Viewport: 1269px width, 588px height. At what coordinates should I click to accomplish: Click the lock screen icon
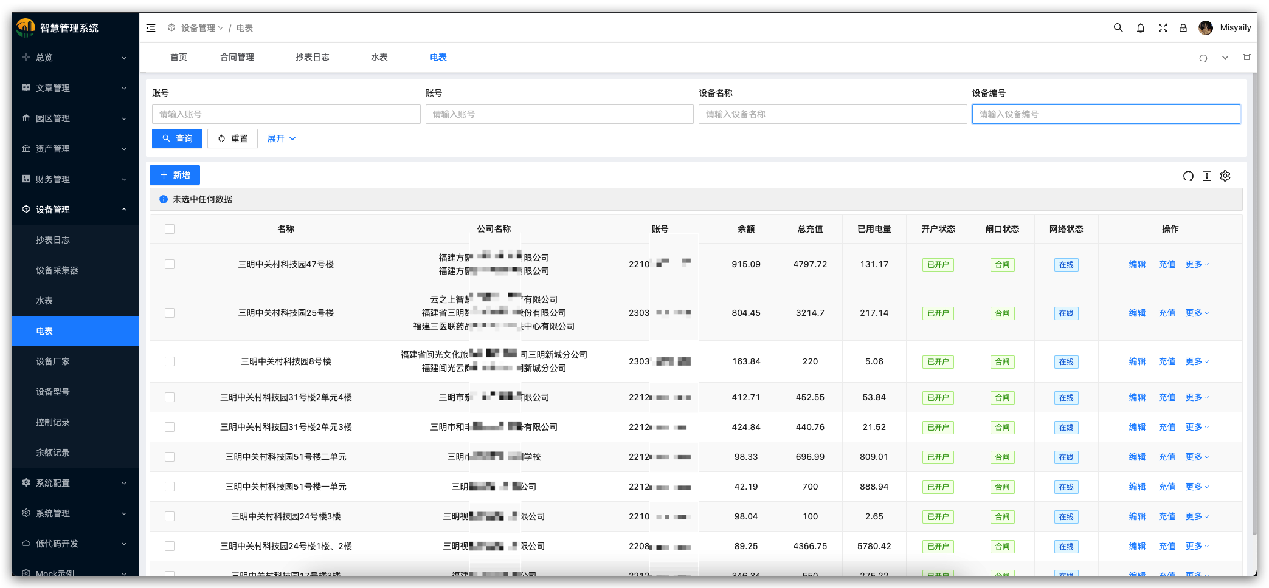click(1183, 28)
